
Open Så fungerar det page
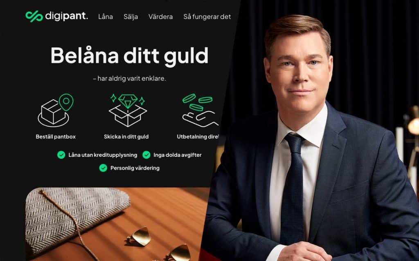207,16
